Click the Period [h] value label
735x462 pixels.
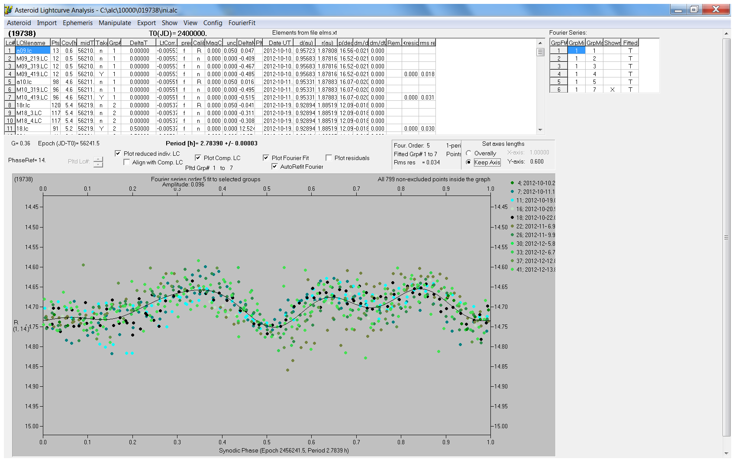(x=212, y=143)
